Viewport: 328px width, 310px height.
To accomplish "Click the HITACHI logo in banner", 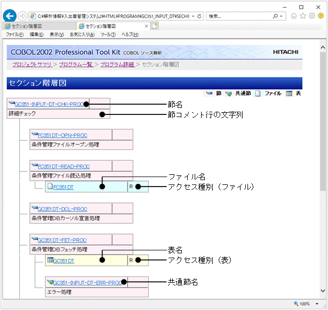I will pos(285,52).
